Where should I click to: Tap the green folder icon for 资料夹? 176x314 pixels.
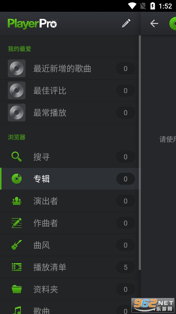[x=17, y=289]
